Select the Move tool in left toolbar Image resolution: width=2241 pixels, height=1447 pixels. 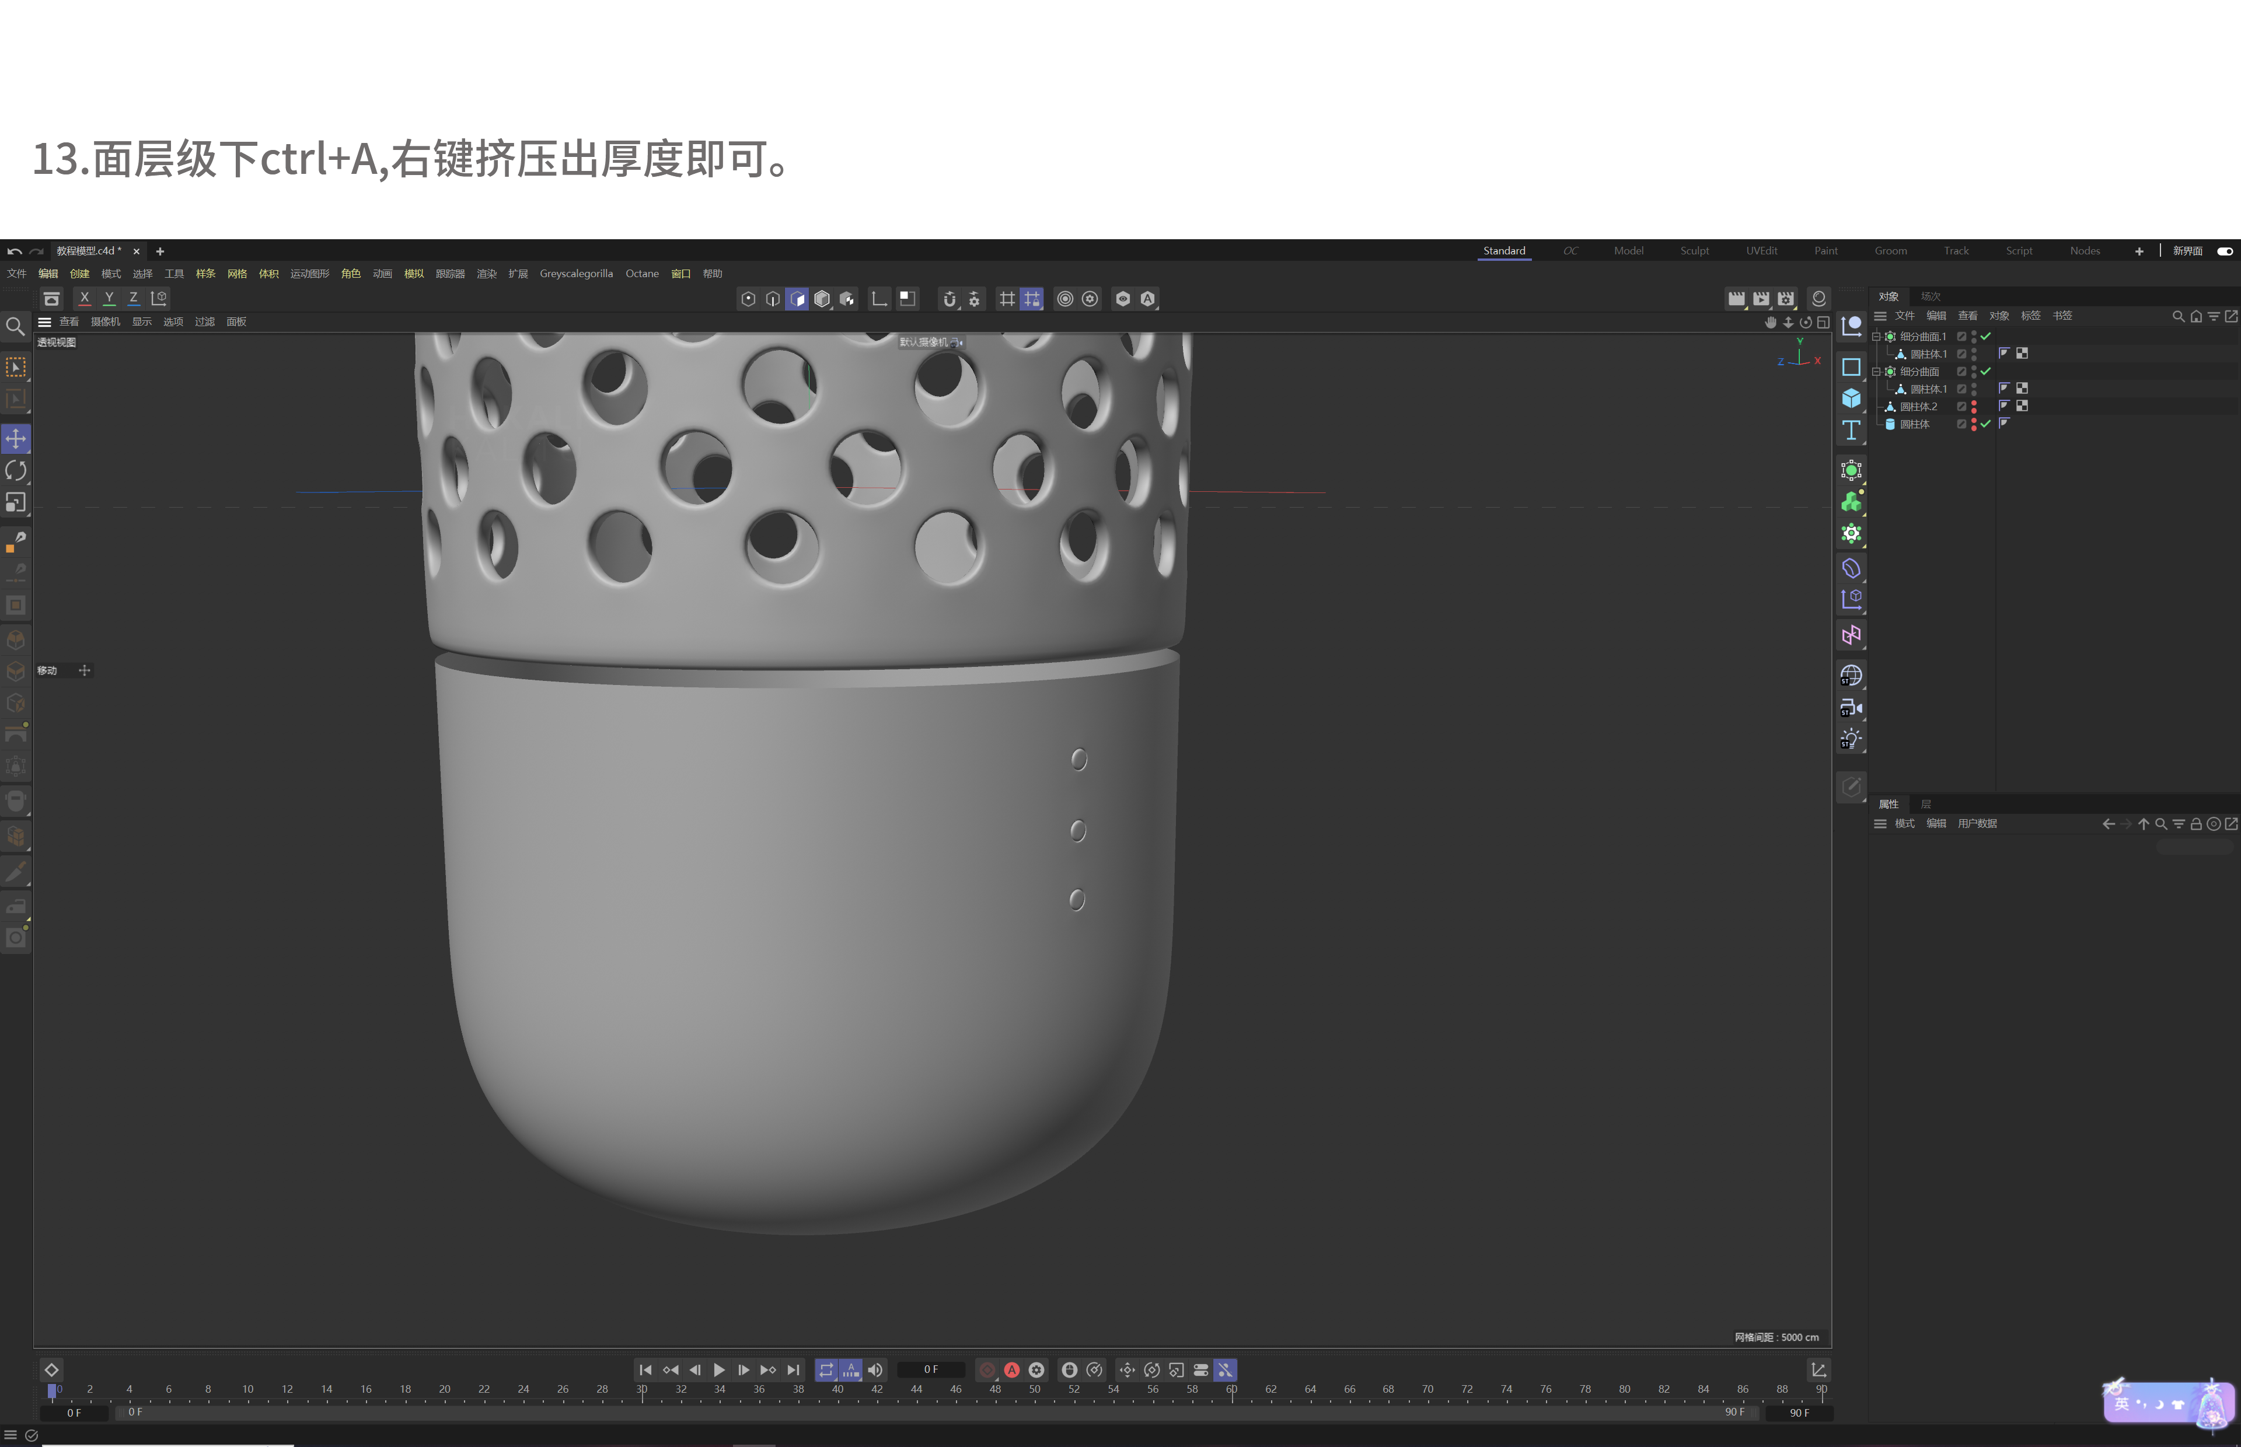click(16, 439)
